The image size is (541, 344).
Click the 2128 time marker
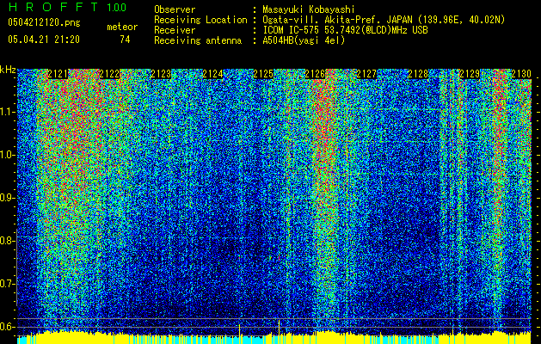click(418, 74)
